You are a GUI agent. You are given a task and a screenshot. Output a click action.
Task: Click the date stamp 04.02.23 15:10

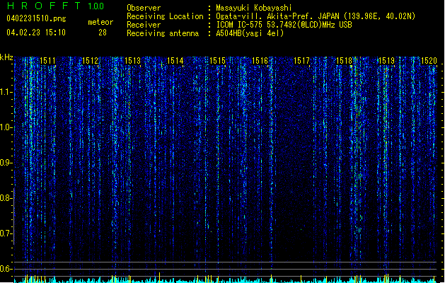[x=36, y=33]
